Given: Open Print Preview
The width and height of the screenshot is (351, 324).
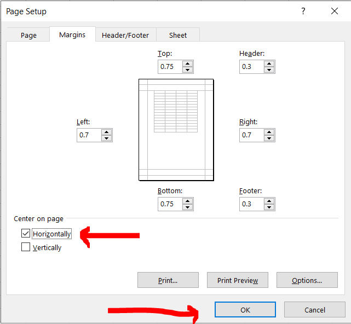Looking at the screenshot, I should 238,280.
